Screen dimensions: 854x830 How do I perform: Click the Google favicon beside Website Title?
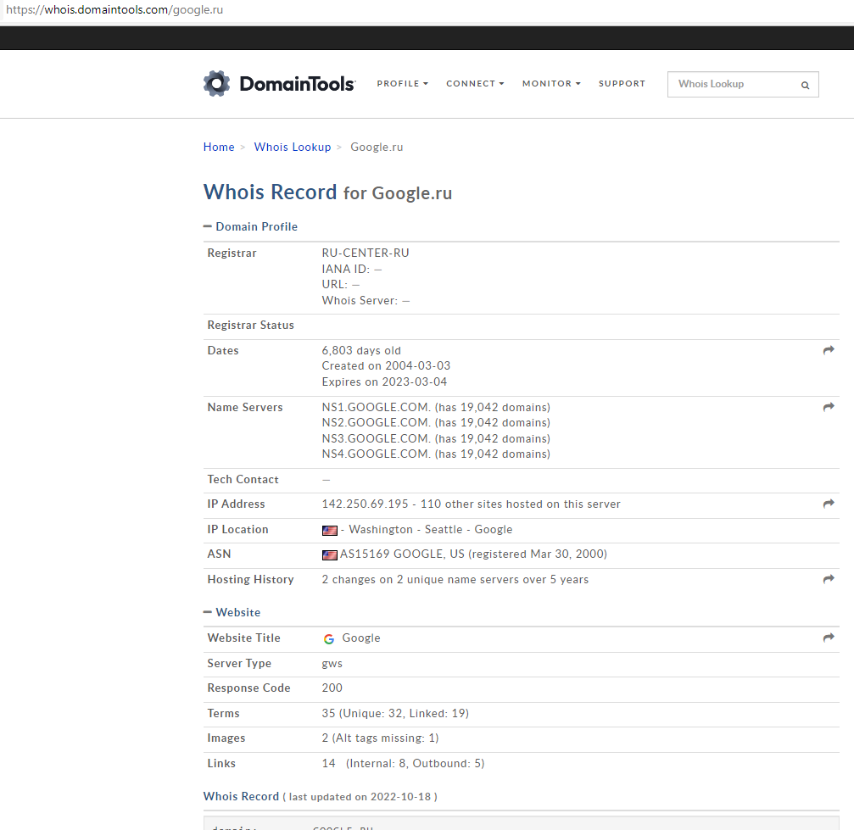(x=329, y=639)
